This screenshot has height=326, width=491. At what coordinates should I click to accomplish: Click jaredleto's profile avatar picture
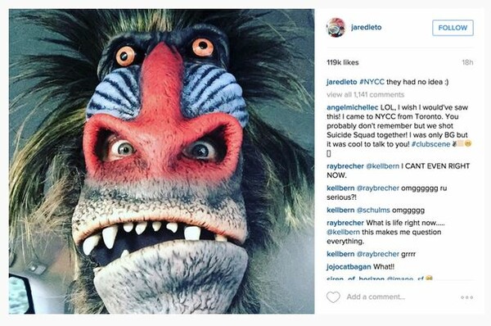pyautogui.click(x=336, y=27)
